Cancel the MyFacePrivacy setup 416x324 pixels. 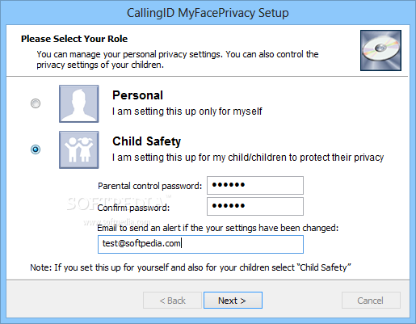(371, 300)
